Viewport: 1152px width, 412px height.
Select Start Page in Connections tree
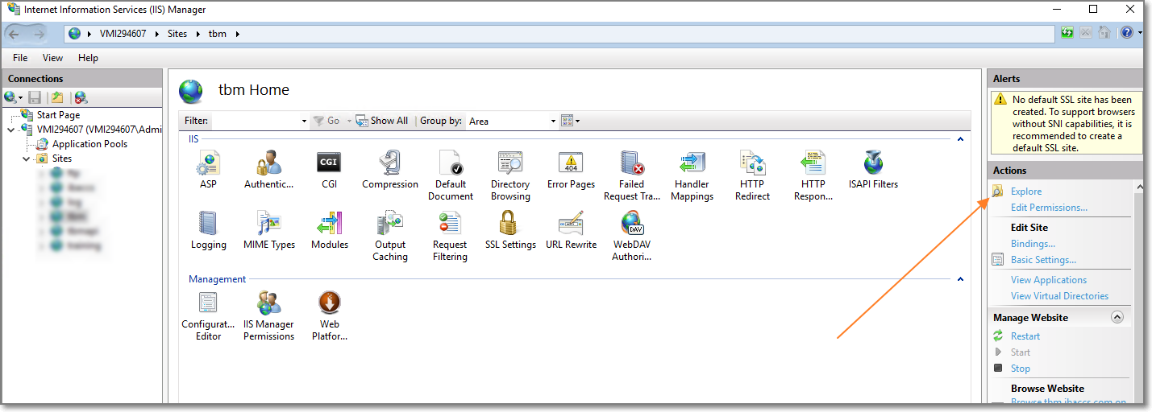(x=58, y=115)
